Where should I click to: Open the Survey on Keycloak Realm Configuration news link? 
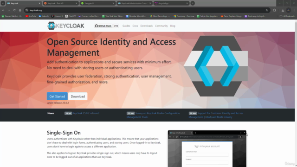tap(153, 115)
